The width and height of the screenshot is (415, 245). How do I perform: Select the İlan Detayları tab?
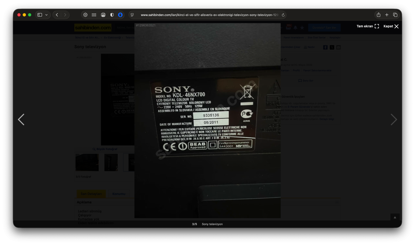click(91, 194)
